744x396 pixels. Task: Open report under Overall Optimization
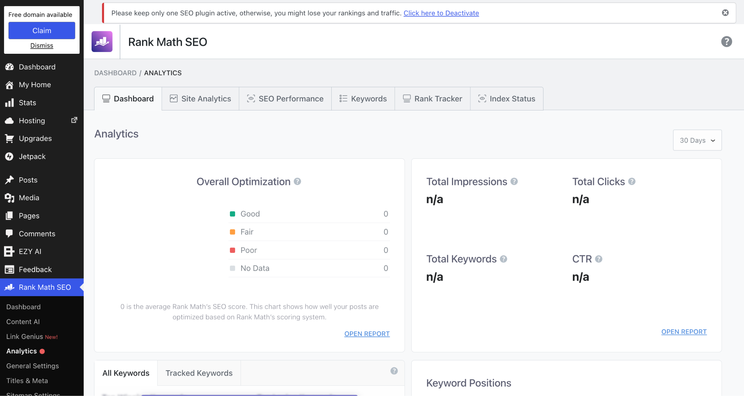pyautogui.click(x=367, y=334)
